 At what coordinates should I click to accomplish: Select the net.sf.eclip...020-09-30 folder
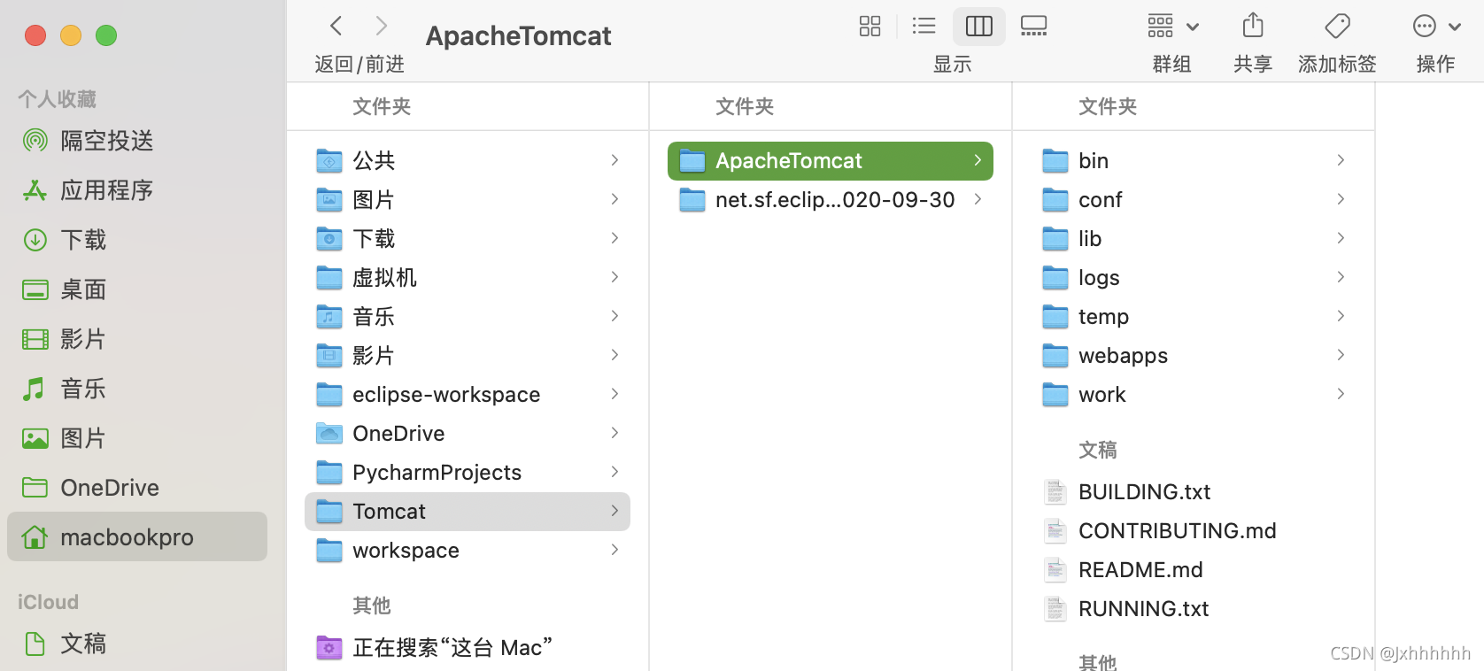pyautogui.click(x=830, y=199)
